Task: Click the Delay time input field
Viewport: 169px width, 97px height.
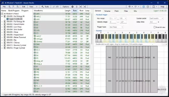Action: (x=153, y=22)
